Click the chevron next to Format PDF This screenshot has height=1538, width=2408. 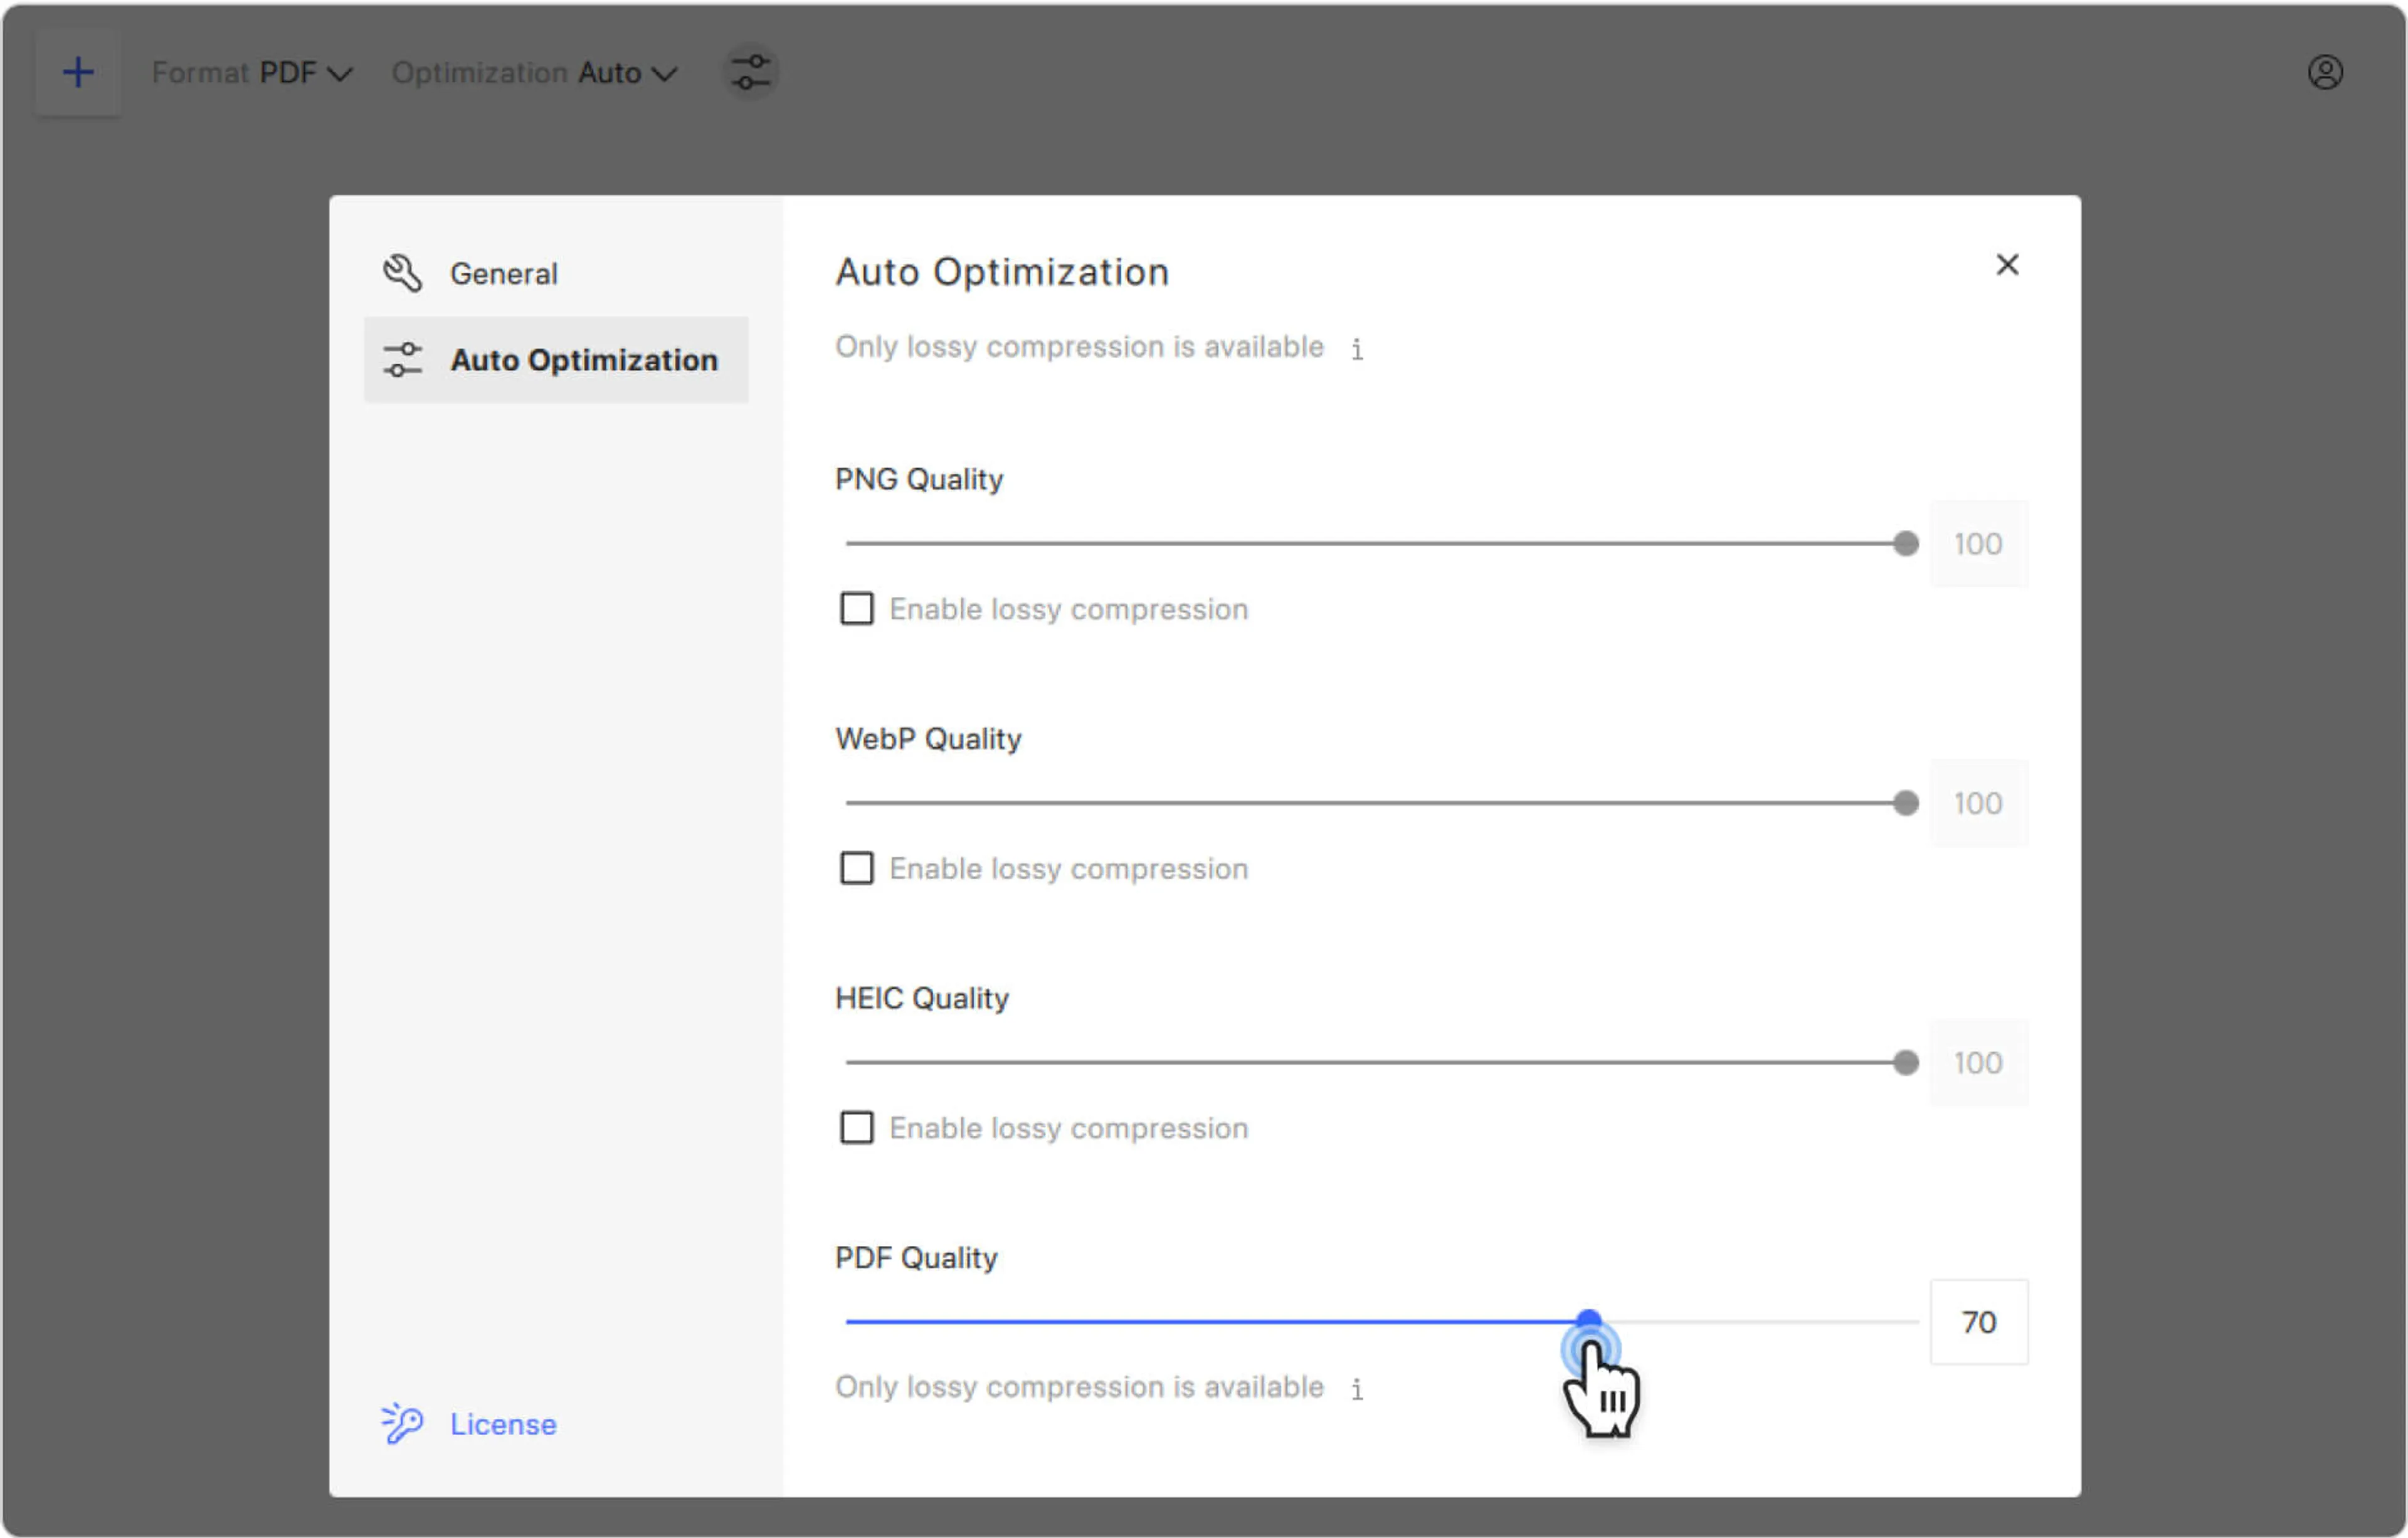point(340,74)
